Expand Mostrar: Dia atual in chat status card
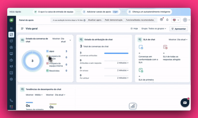198x118 pixels. point(62,40)
